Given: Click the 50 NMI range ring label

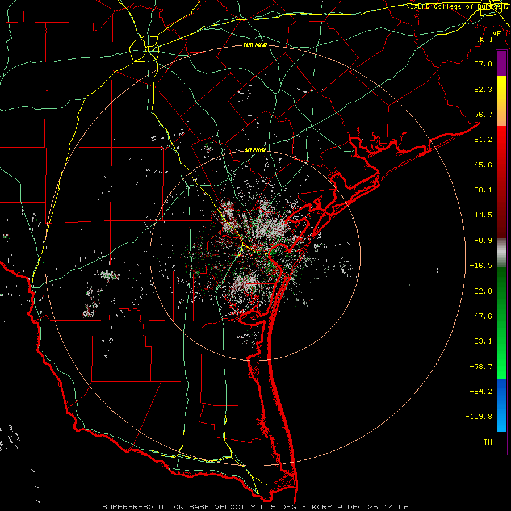Looking at the screenshot, I should coord(255,150).
